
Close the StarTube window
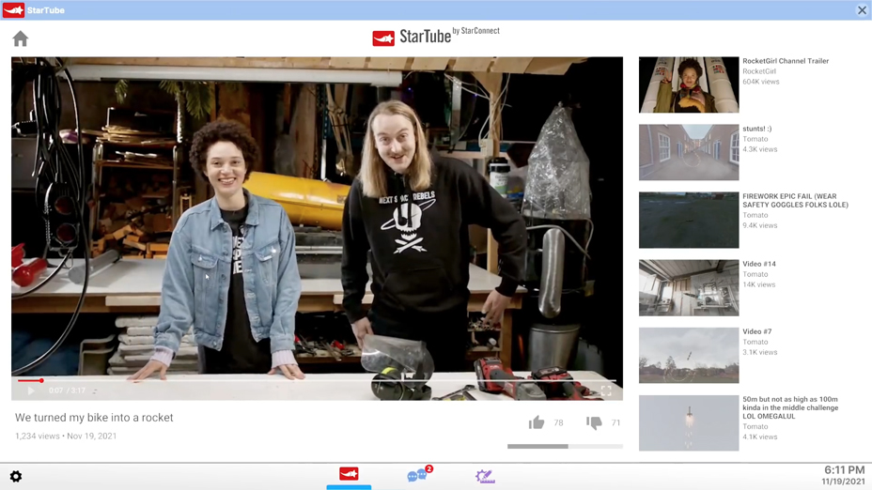[x=862, y=10]
